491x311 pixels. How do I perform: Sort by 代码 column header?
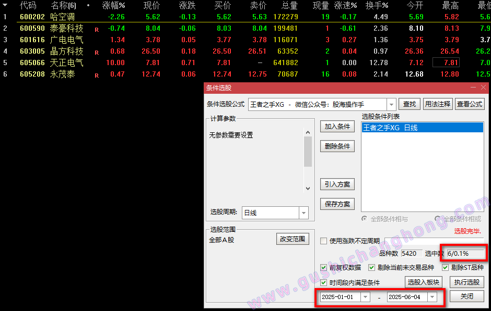(28, 5)
